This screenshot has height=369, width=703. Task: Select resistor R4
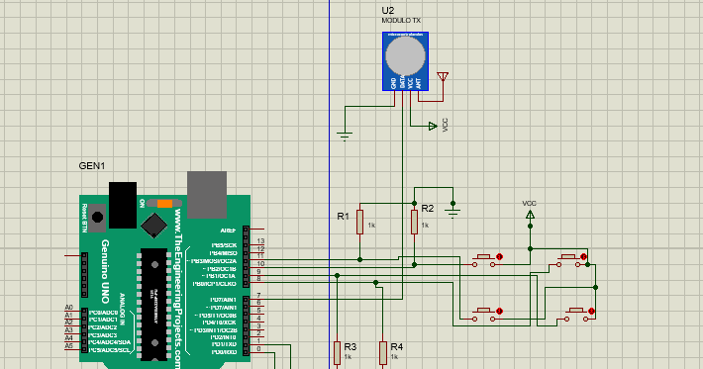pos(383,354)
